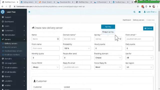Toggle the sidebar hamburger menu icon

click(x=29, y=12)
